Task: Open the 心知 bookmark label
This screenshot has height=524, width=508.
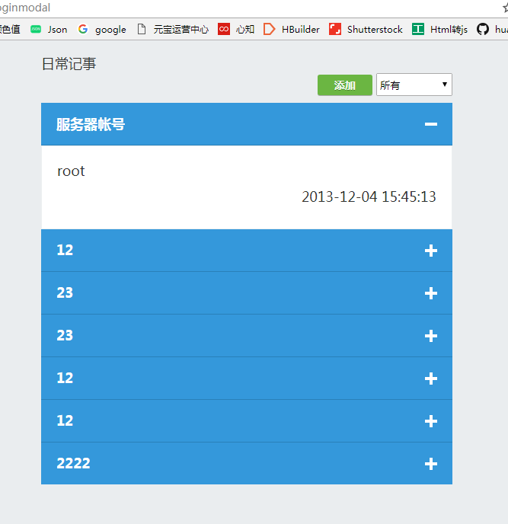Action: click(245, 30)
